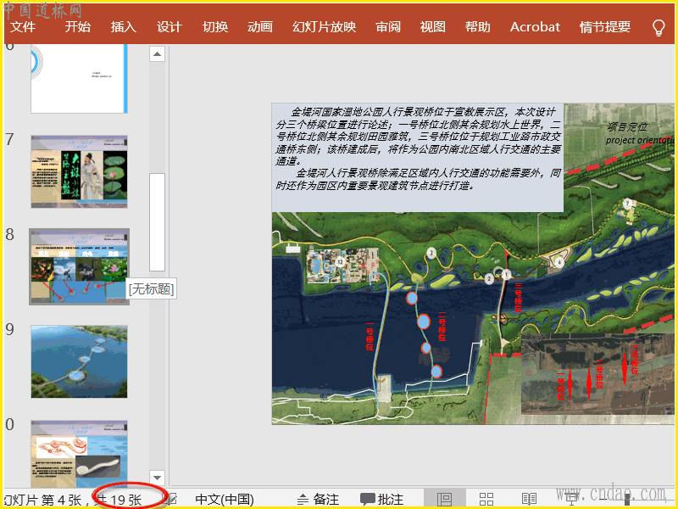Image resolution: width=678 pixels, height=509 pixels.
Task: Select the partly visible slide 6 thumbnail
Action: 79,79
